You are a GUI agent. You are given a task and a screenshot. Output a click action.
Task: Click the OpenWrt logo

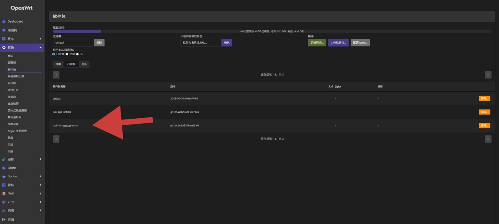pos(22,7)
